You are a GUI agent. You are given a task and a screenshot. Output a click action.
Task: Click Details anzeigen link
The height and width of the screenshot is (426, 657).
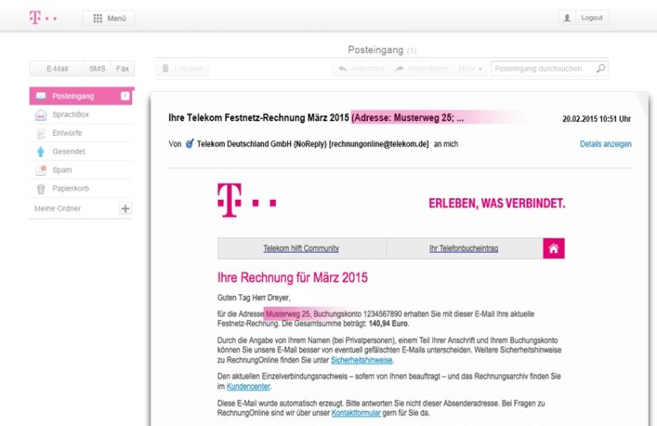(605, 144)
